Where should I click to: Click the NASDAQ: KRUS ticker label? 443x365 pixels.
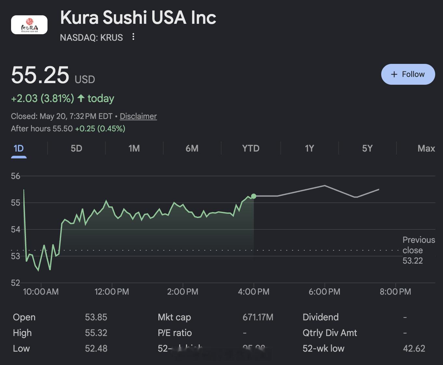click(x=91, y=37)
